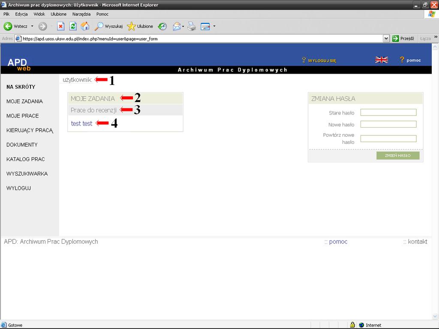
Task: Click the Nowe hasło input field
Action: [x=388, y=124]
